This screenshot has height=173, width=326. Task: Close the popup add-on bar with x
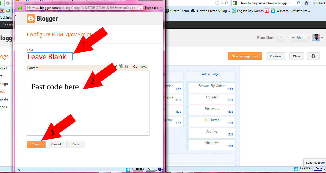point(19,170)
